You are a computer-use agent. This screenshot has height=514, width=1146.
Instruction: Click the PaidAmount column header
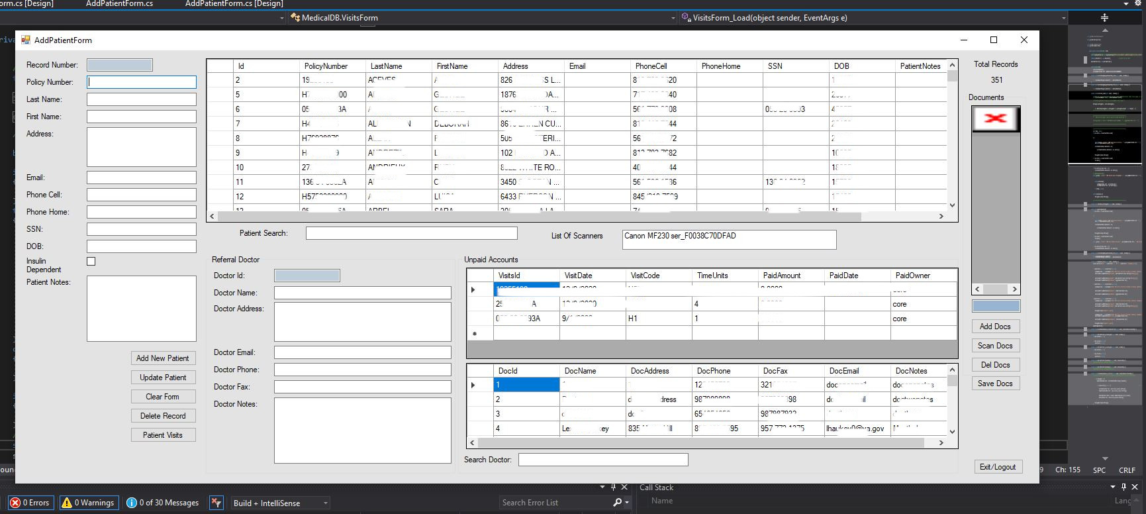(791, 276)
